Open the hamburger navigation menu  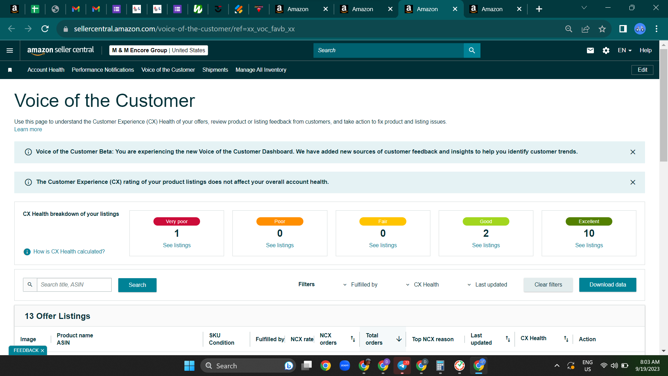tap(10, 50)
